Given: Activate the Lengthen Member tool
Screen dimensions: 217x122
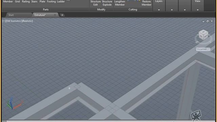Looking at the screenshot, I should [x=120, y=3].
